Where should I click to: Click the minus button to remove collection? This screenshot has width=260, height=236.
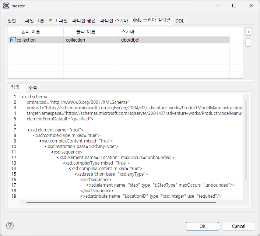249,43
